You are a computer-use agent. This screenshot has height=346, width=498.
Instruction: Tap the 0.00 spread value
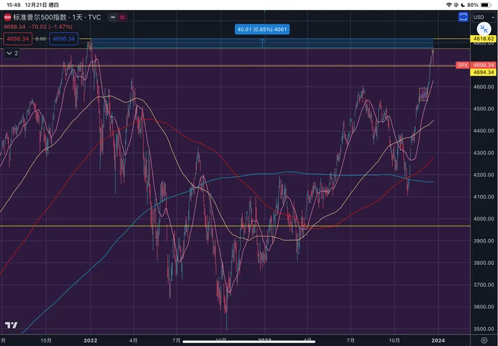pyautogui.click(x=40, y=39)
